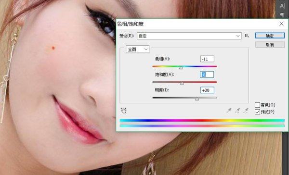
Task: Click the upper color spectrum bar
Action: point(202,120)
